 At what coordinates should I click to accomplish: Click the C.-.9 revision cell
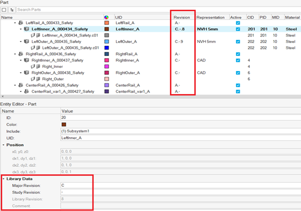[x=179, y=41]
